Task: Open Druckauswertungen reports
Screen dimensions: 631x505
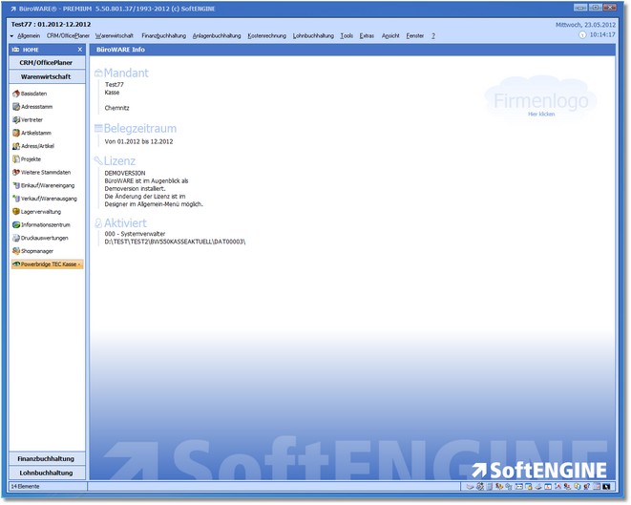Action: click(x=44, y=238)
